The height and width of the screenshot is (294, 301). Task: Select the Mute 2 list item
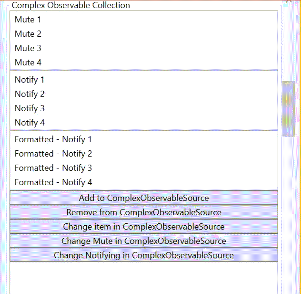pos(144,34)
